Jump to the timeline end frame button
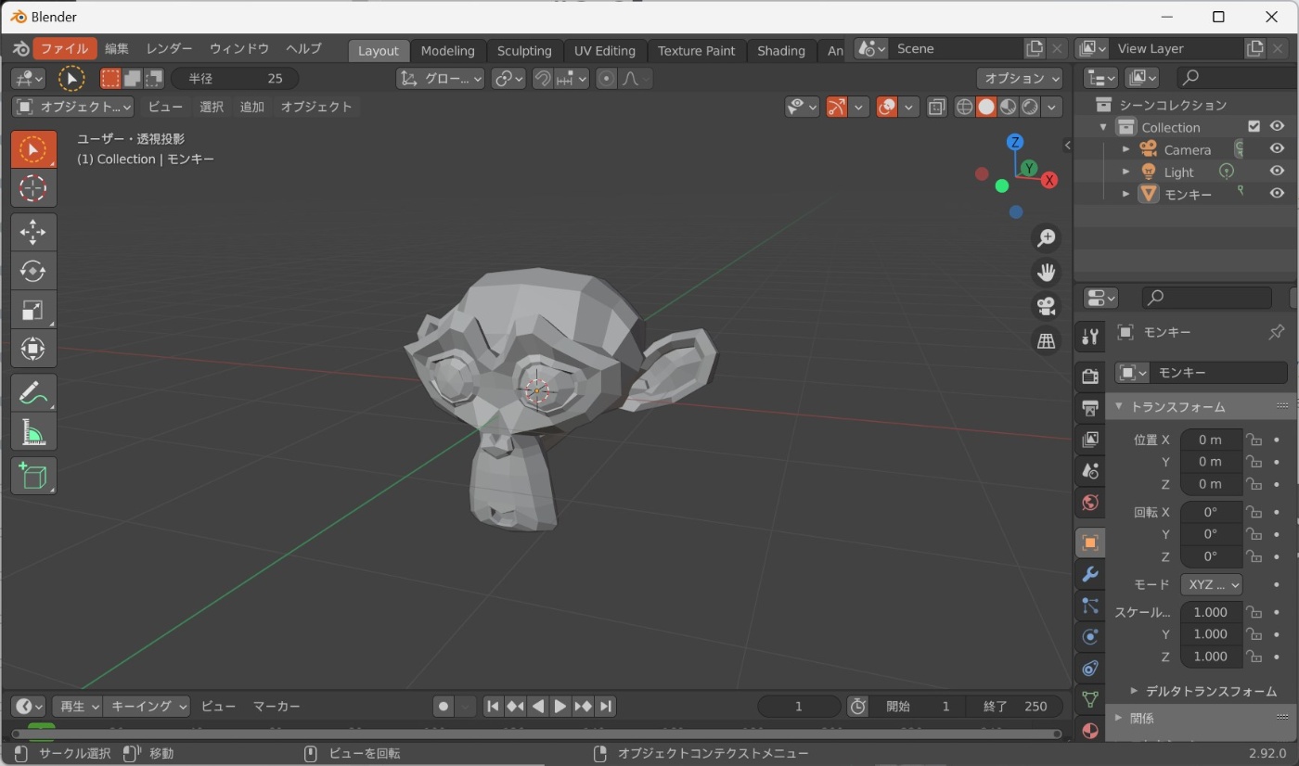Image resolution: width=1299 pixels, height=766 pixels. [605, 707]
